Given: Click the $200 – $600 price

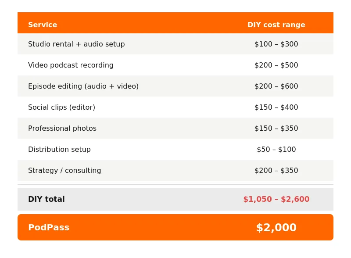Looking at the screenshot, I should click(x=276, y=86).
